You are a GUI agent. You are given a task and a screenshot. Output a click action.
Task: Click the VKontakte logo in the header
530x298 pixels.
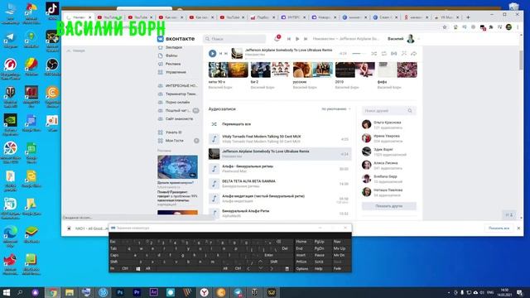(176, 39)
